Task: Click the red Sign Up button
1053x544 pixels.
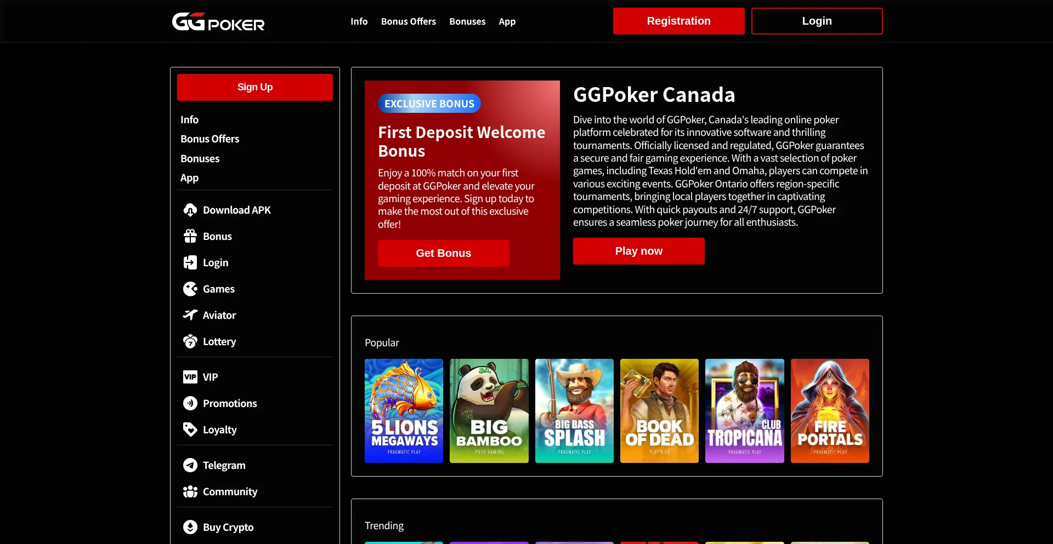Action: 255,87
